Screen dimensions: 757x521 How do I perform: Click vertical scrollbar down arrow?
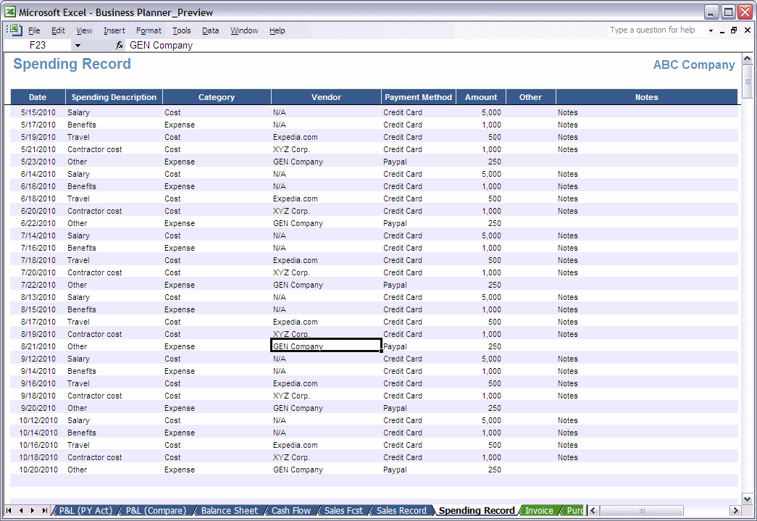tap(747, 499)
